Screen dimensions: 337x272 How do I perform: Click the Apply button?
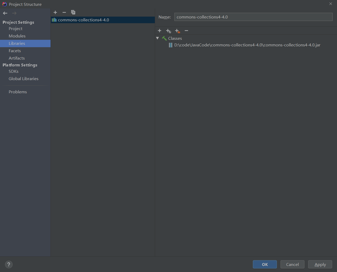click(x=320, y=264)
